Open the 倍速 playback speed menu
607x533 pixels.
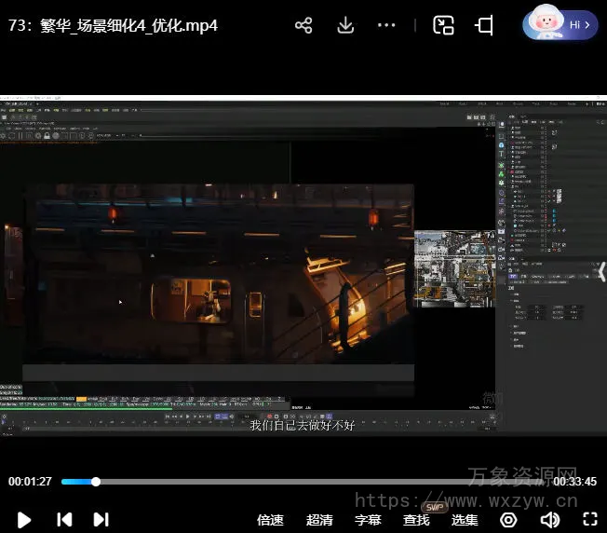click(270, 520)
